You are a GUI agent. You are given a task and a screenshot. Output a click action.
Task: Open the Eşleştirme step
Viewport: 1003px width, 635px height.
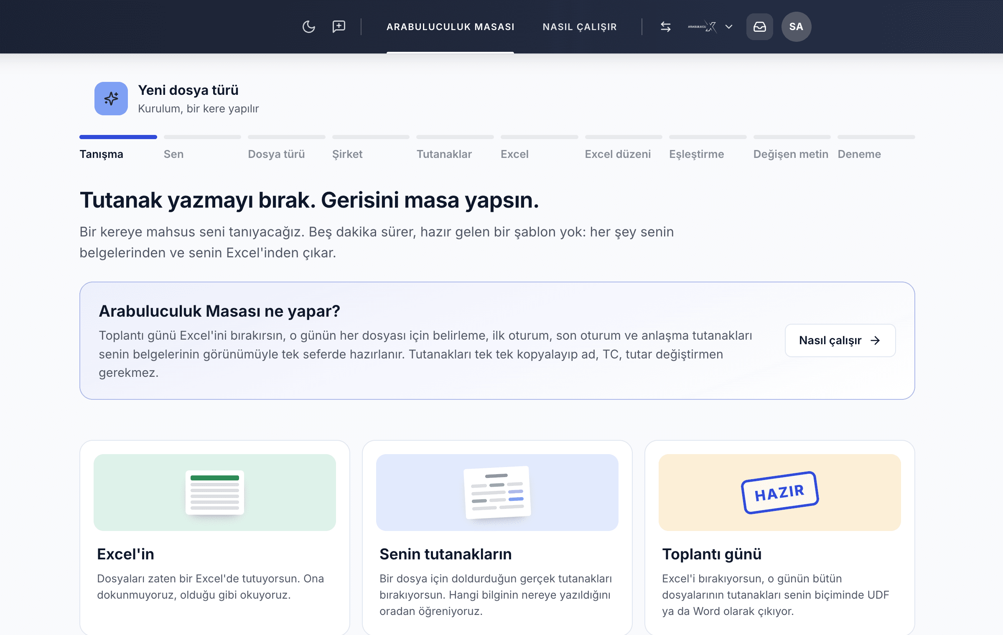click(696, 154)
